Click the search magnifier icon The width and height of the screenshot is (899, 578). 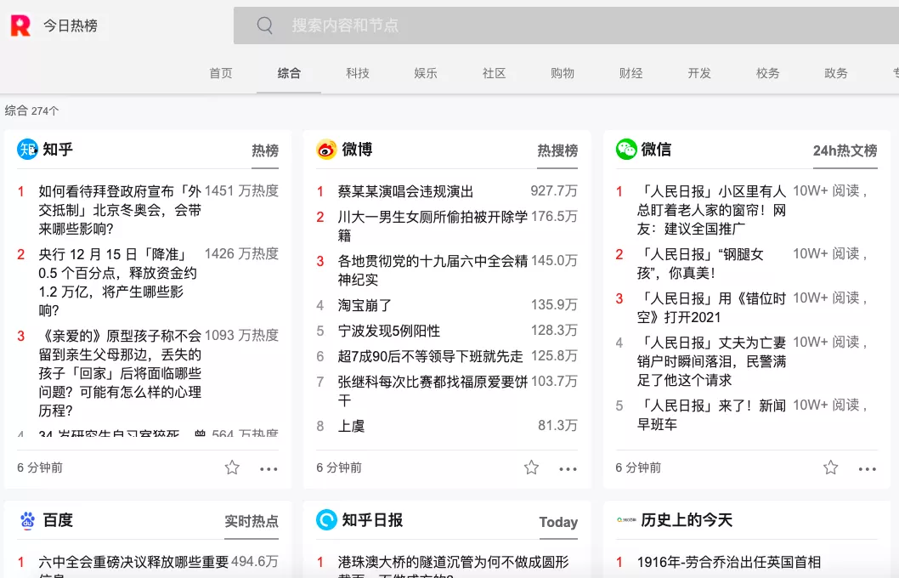click(x=263, y=25)
